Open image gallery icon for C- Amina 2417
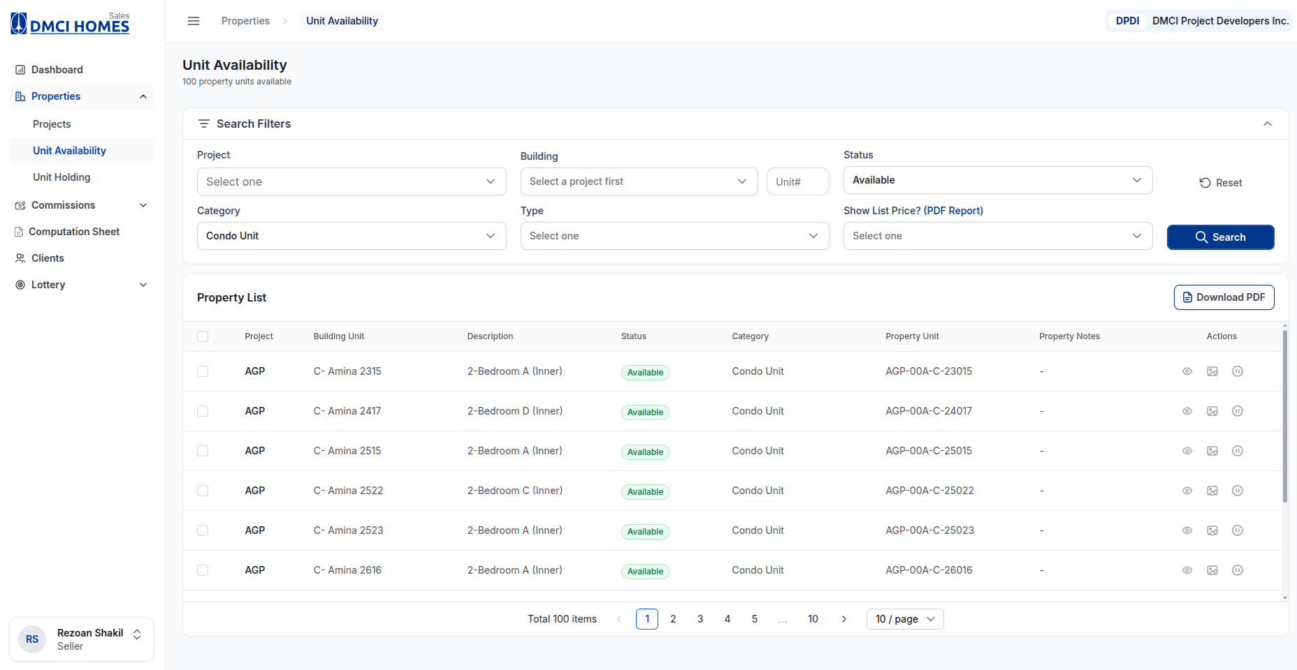 [1212, 411]
